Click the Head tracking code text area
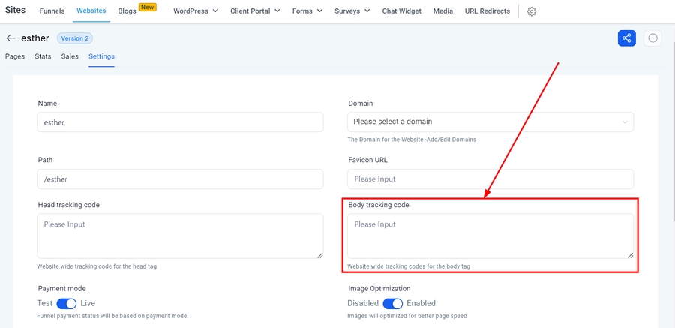The width and height of the screenshot is (675, 328). click(180, 236)
